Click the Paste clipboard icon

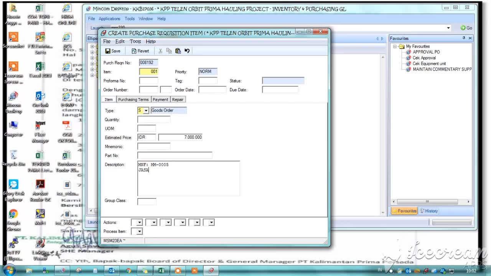coord(178,51)
